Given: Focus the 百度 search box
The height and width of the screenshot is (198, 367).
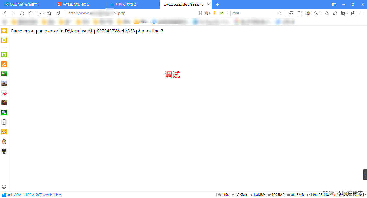Looking at the screenshot, I should click(x=254, y=13).
